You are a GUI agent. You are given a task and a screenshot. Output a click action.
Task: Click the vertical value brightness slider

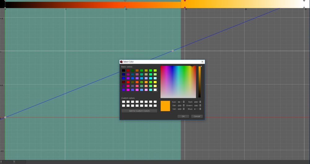[200, 82]
